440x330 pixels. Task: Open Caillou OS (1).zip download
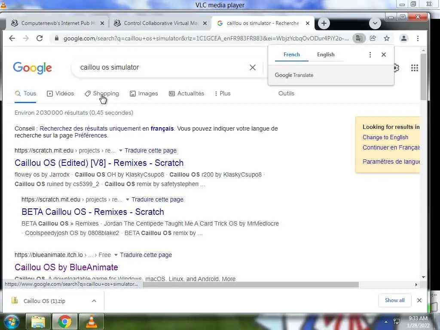[45, 301]
